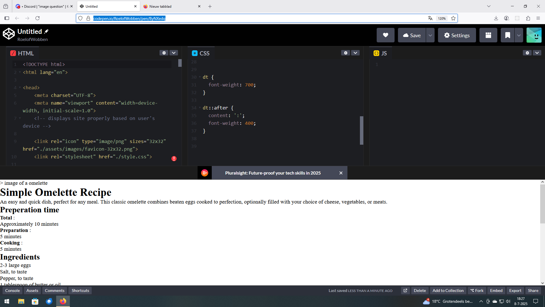This screenshot has height=307, width=545.
Task: Open Microsoft Store from taskbar
Action: click(x=35, y=301)
